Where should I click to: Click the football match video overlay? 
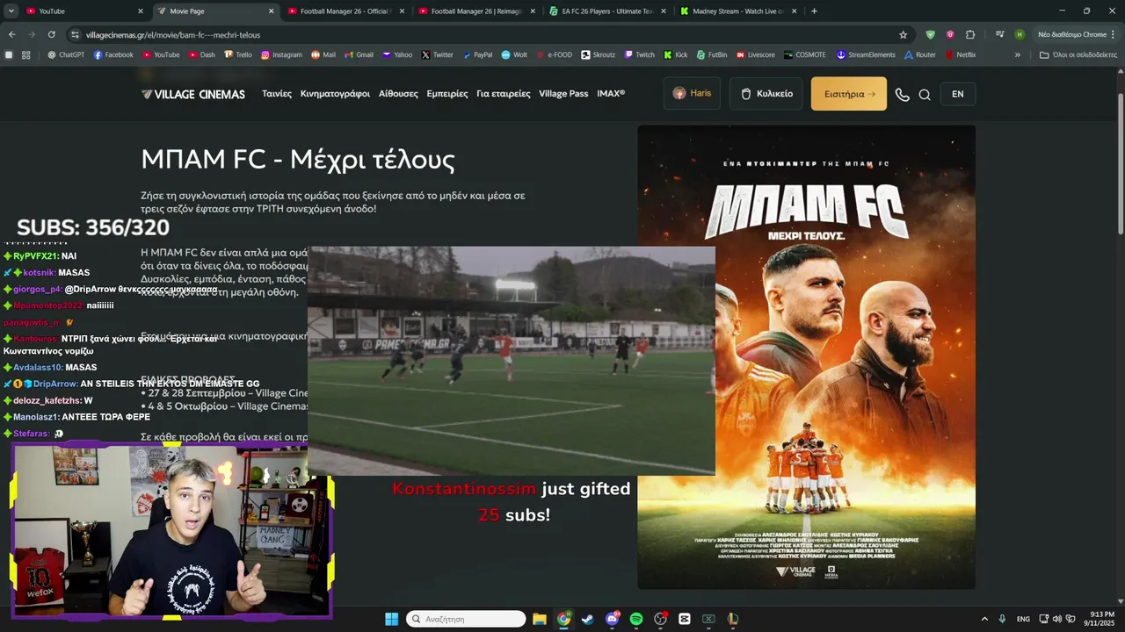pyautogui.click(x=512, y=361)
